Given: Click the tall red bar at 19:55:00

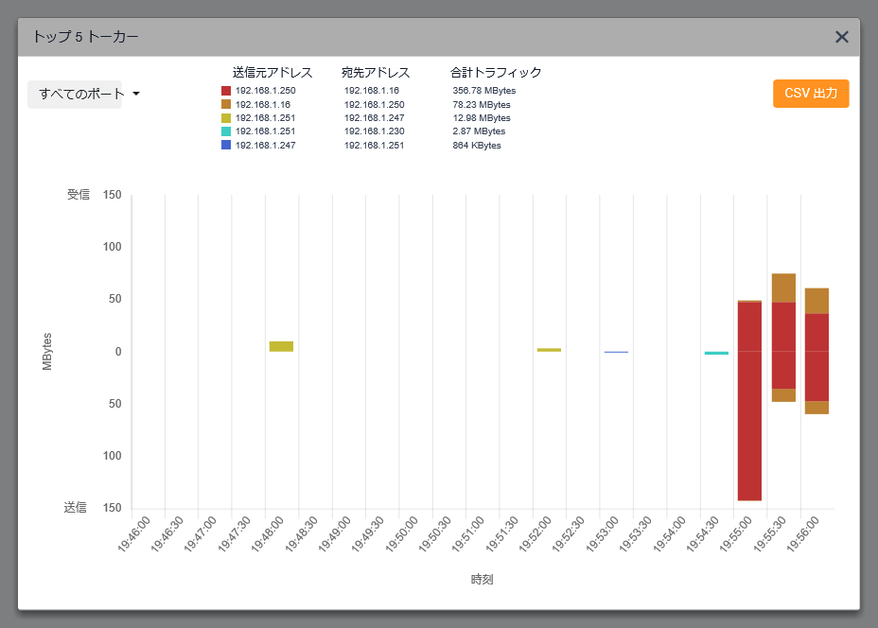Looking at the screenshot, I should point(749,401).
